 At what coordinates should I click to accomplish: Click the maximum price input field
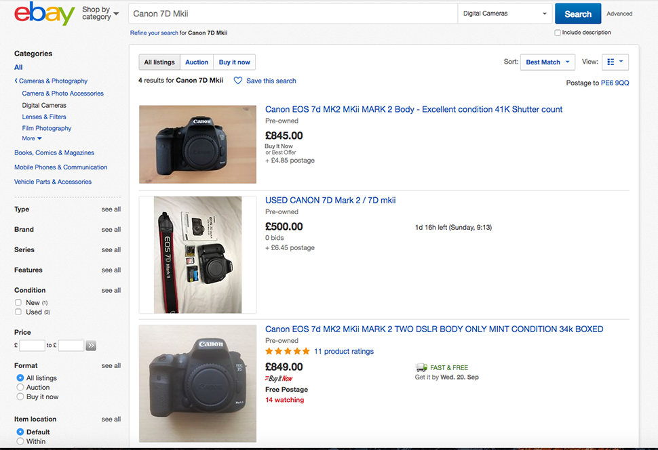point(71,345)
